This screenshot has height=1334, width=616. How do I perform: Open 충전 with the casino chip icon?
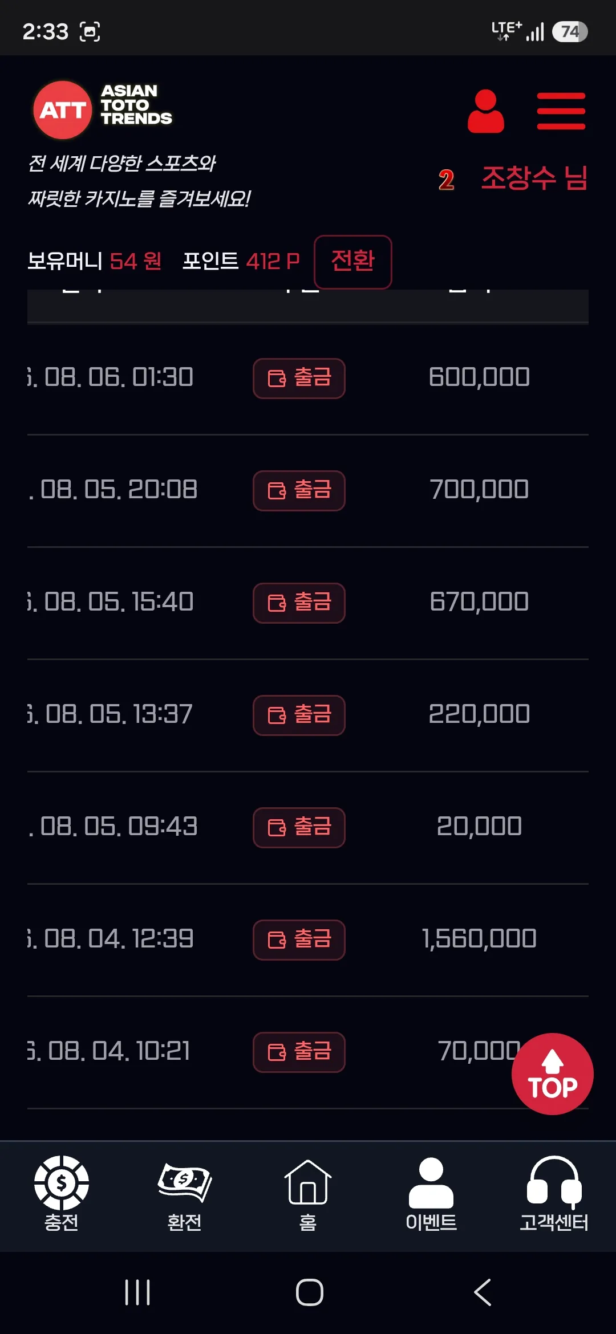[x=62, y=1194]
